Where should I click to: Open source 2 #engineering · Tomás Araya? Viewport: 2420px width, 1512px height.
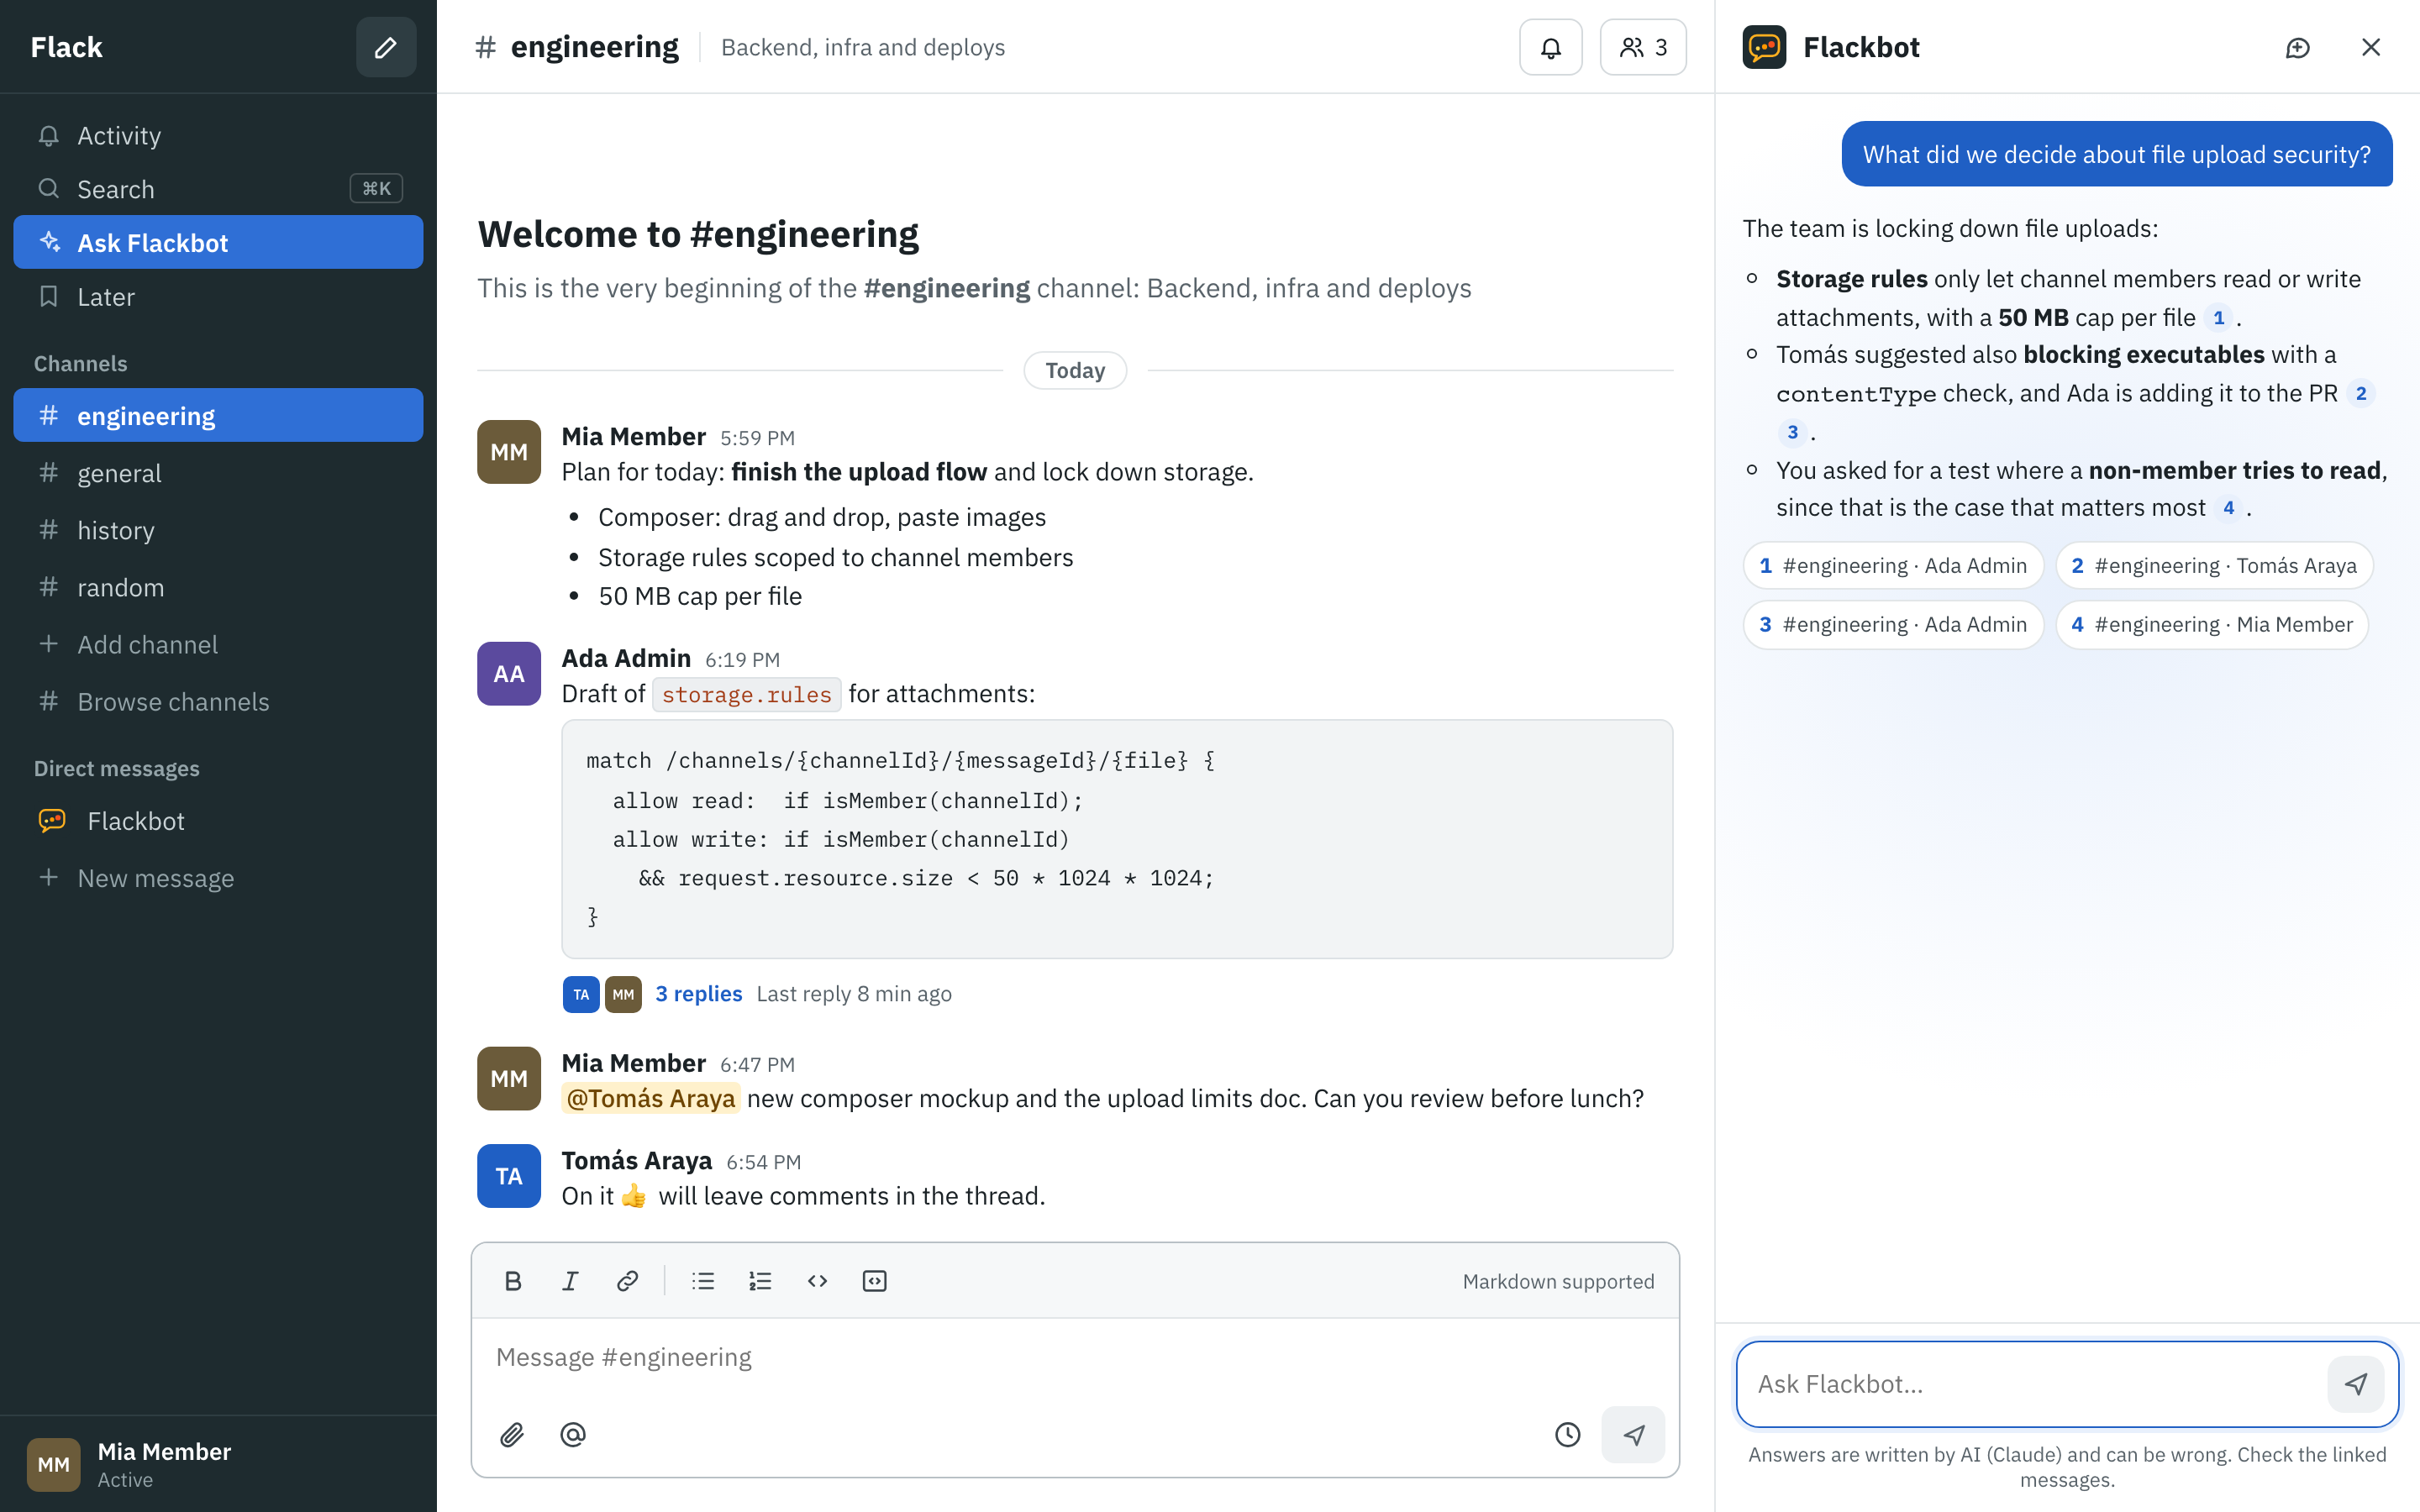pos(2214,566)
